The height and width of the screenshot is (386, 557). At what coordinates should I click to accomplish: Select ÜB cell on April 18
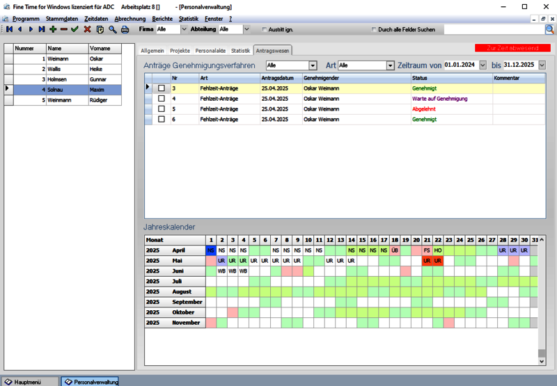pos(395,250)
